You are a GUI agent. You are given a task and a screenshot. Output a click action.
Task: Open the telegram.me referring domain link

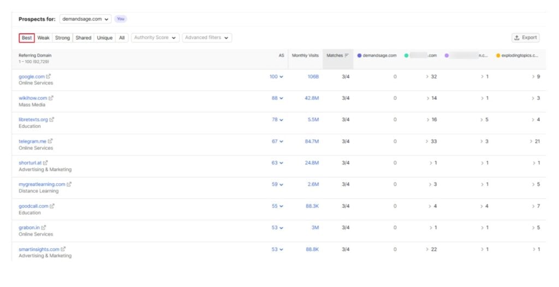point(32,141)
